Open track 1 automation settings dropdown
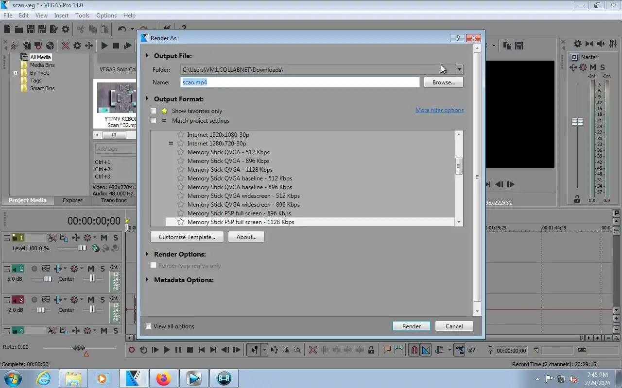This screenshot has width=622, height=388. point(94,238)
